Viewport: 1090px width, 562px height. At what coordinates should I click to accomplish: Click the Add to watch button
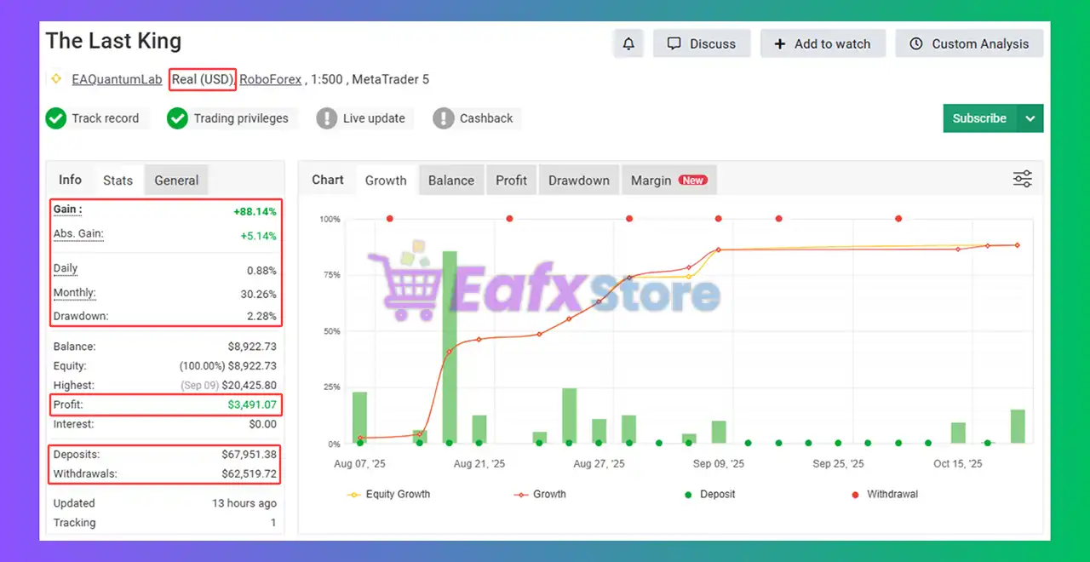click(823, 43)
